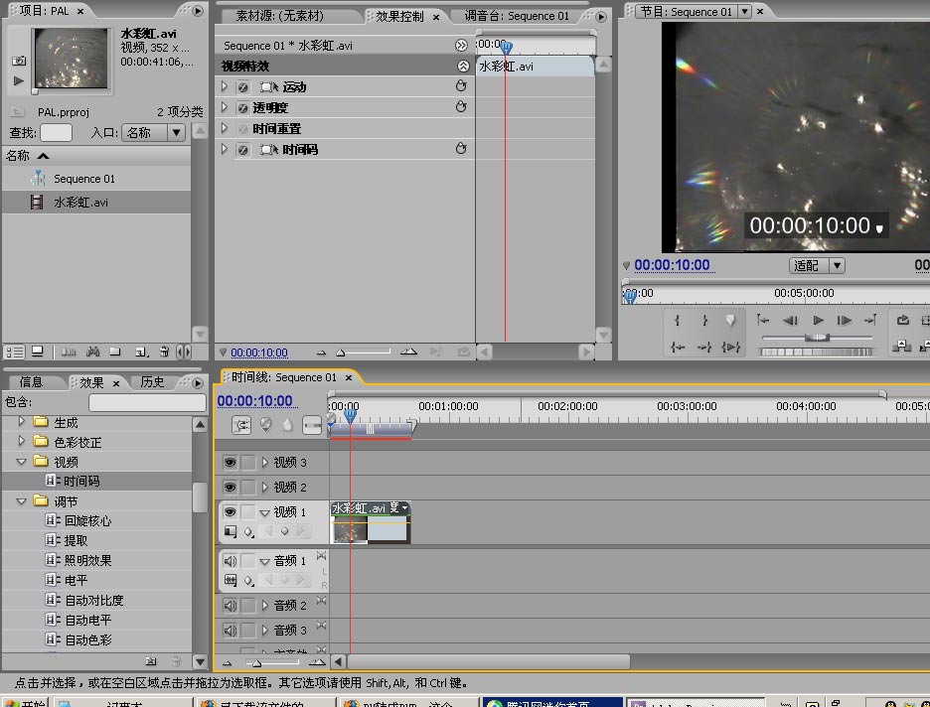Expand the 透明度 effect properties
This screenshot has height=707, width=930.
point(225,107)
